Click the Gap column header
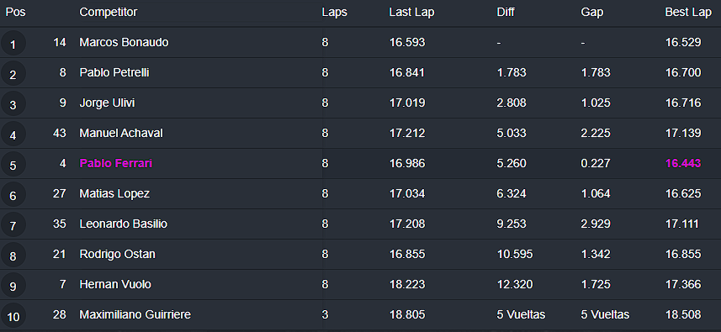Viewport: 721px width, 332px height. [591, 13]
